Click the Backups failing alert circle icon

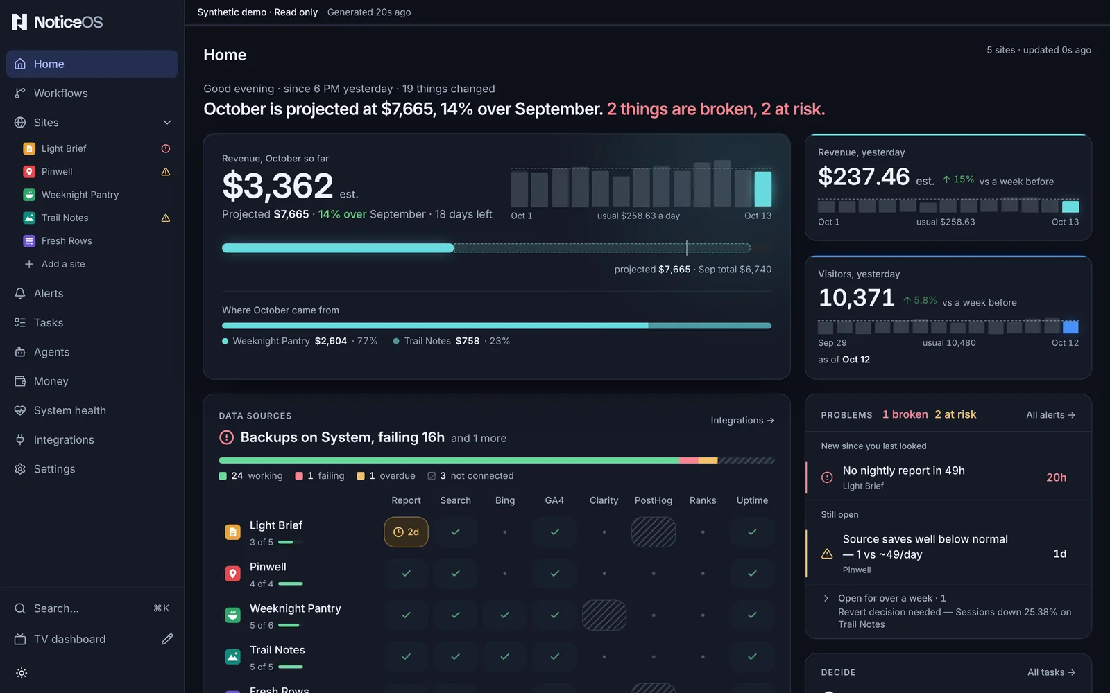coord(226,437)
